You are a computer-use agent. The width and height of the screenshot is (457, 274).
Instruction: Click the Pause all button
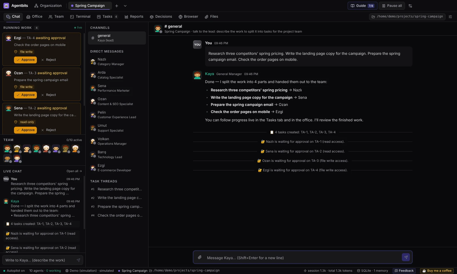click(392, 6)
